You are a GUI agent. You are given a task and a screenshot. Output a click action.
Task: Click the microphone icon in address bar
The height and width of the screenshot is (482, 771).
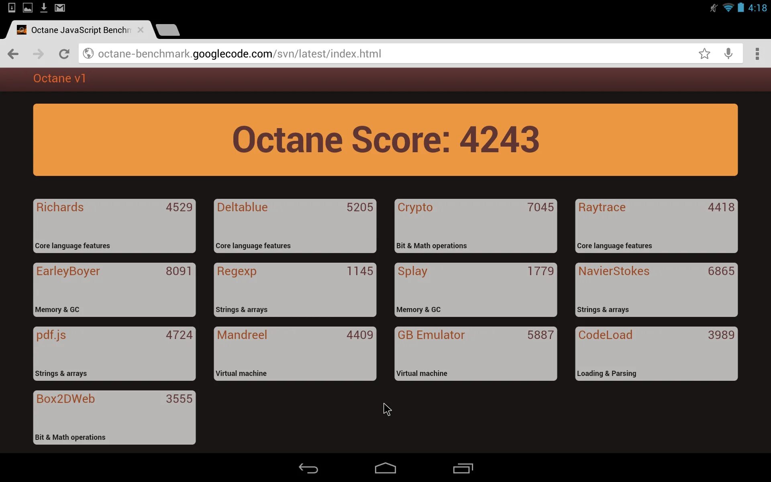click(x=728, y=54)
